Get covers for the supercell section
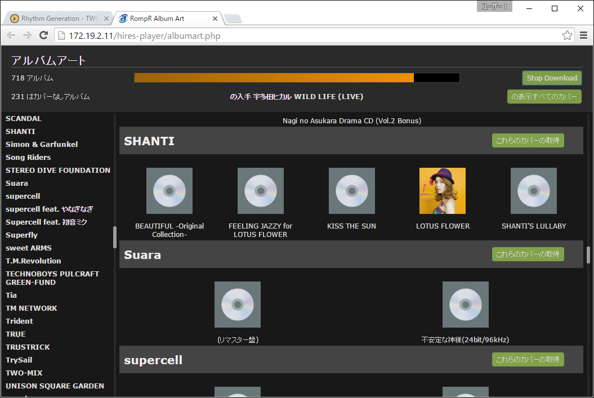The height and width of the screenshot is (398, 594). tap(528, 359)
